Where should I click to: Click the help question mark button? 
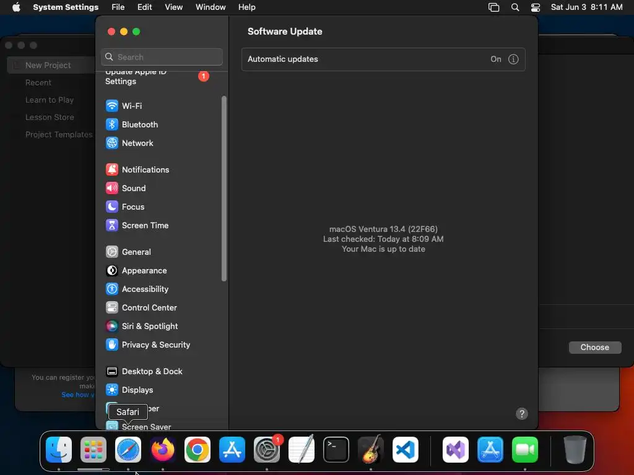point(521,414)
